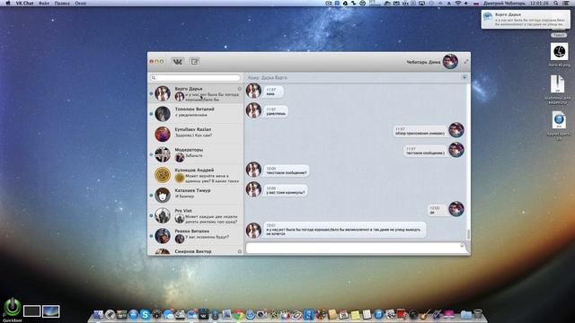Viewport: 575px width, 323px height.
Task: Click the Wi-Fi status icon
Action: [x=457, y=3]
